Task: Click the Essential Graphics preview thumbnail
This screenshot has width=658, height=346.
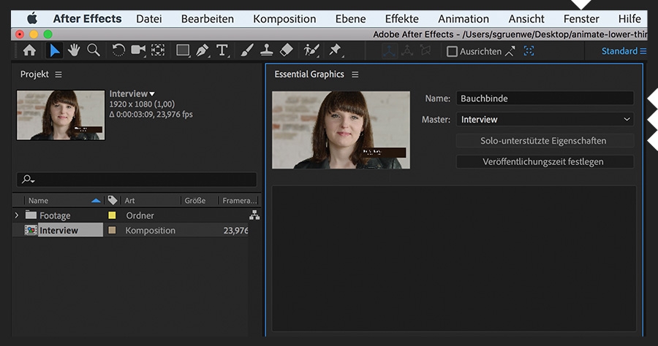Action: click(341, 130)
